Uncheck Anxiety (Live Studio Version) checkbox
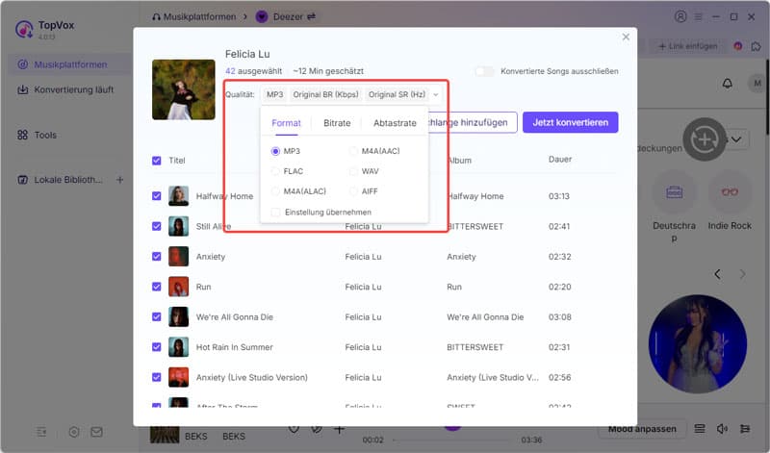The height and width of the screenshot is (453, 770). point(157,377)
